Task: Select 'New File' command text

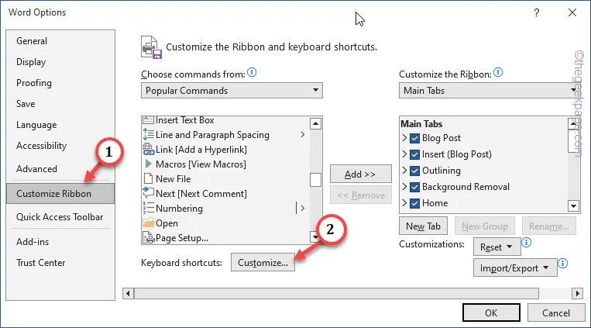Action: pyautogui.click(x=173, y=179)
